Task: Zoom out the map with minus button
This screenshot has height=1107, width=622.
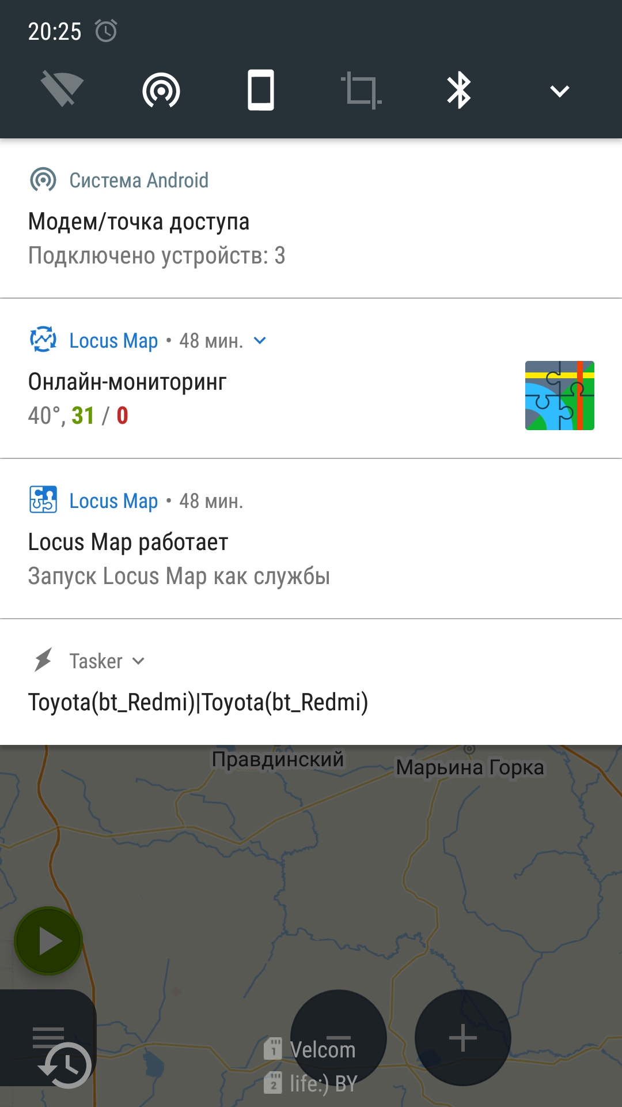Action: click(x=339, y=1038)
